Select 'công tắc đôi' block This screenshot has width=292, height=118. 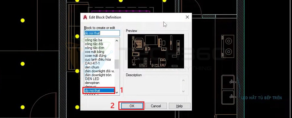[94, 44]
